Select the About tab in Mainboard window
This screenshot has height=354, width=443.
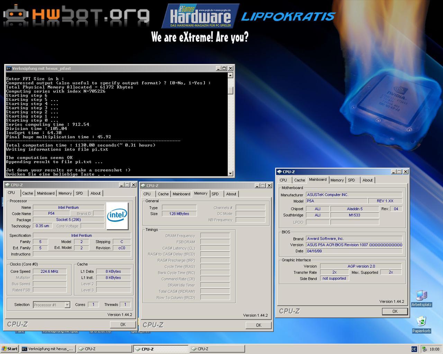tap(368, 180)
